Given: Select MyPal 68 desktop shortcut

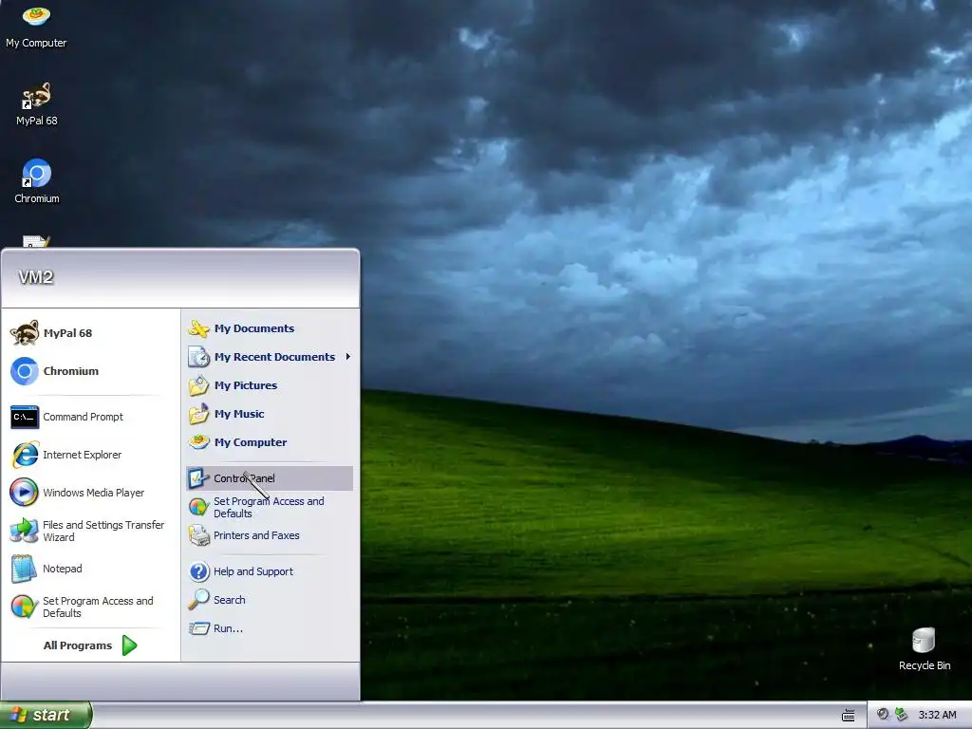Looking at the screenshot, I should (x=36, y=104).
